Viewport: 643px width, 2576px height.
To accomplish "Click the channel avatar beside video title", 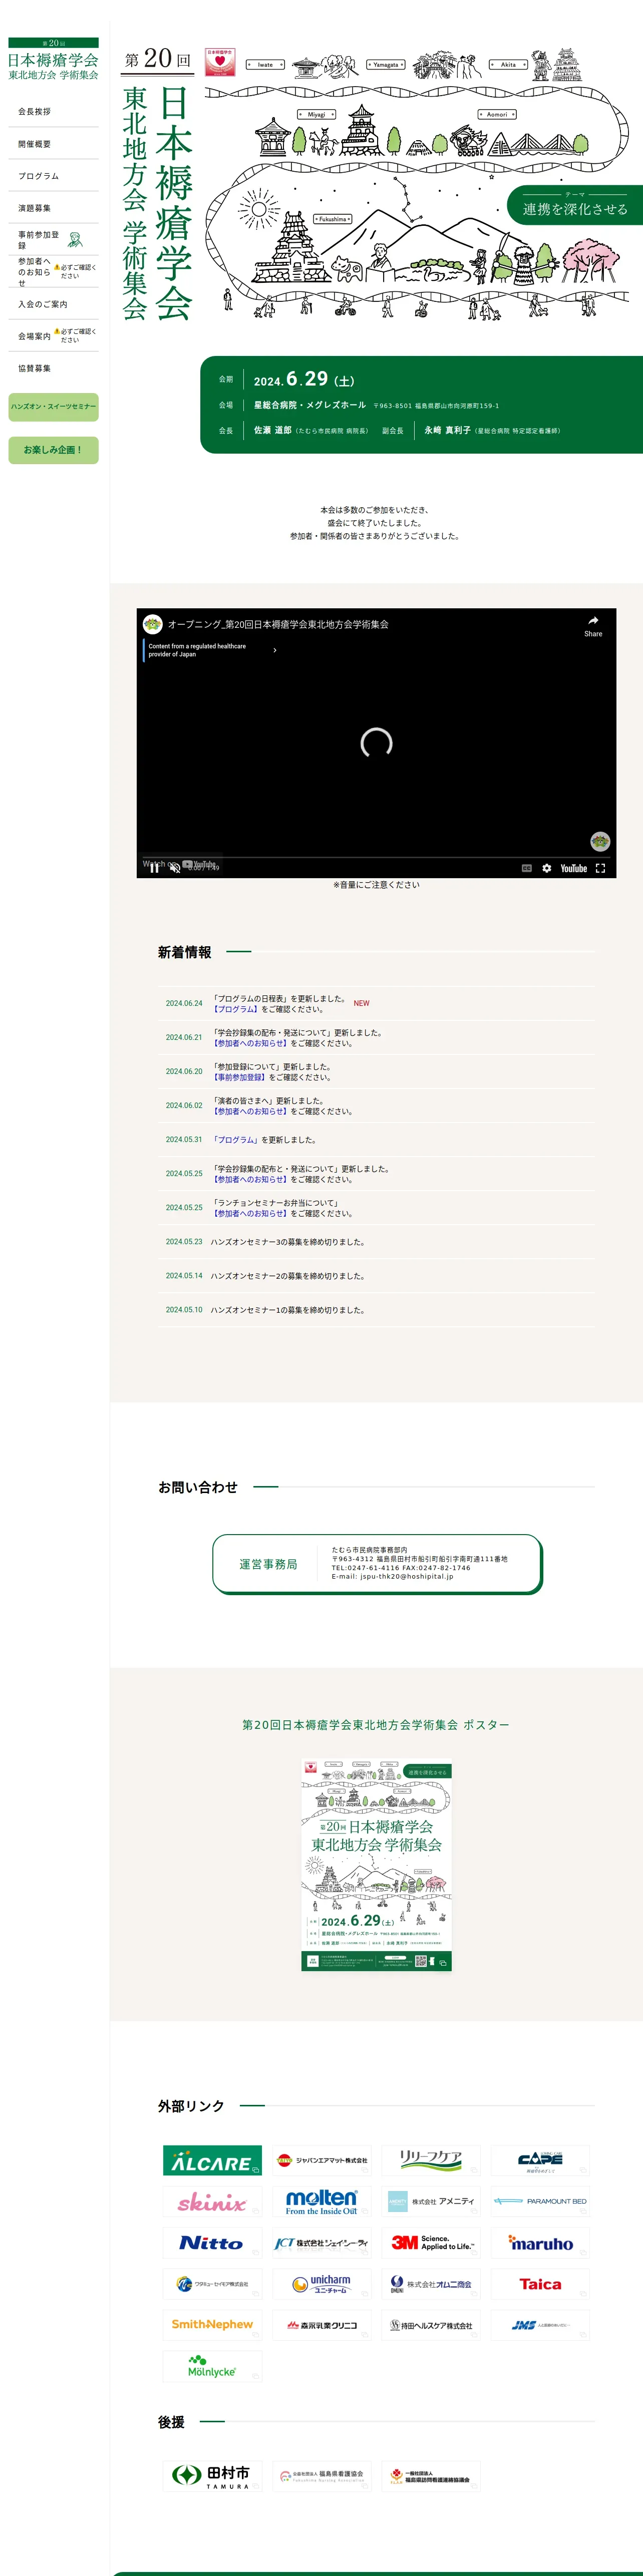I will pyautogui.click(x=152, y=624).
